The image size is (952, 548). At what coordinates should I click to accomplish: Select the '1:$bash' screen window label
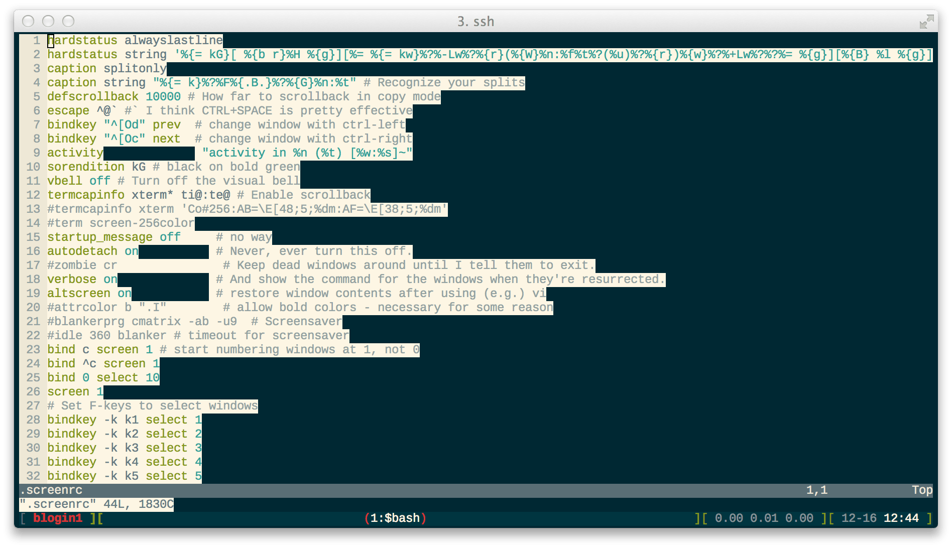click(395, 518)
